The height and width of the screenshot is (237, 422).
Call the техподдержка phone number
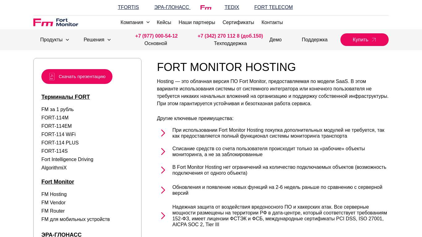230,36
